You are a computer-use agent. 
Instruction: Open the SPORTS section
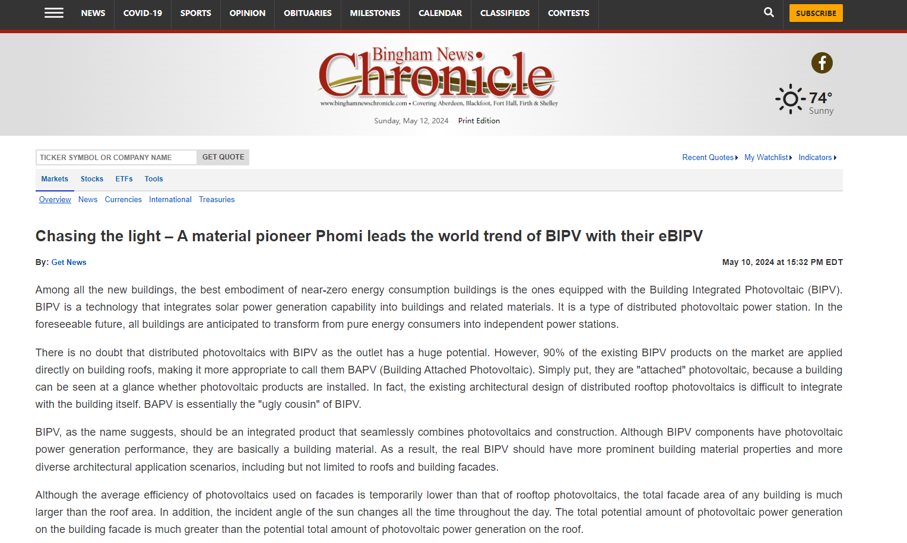(196, 13)
